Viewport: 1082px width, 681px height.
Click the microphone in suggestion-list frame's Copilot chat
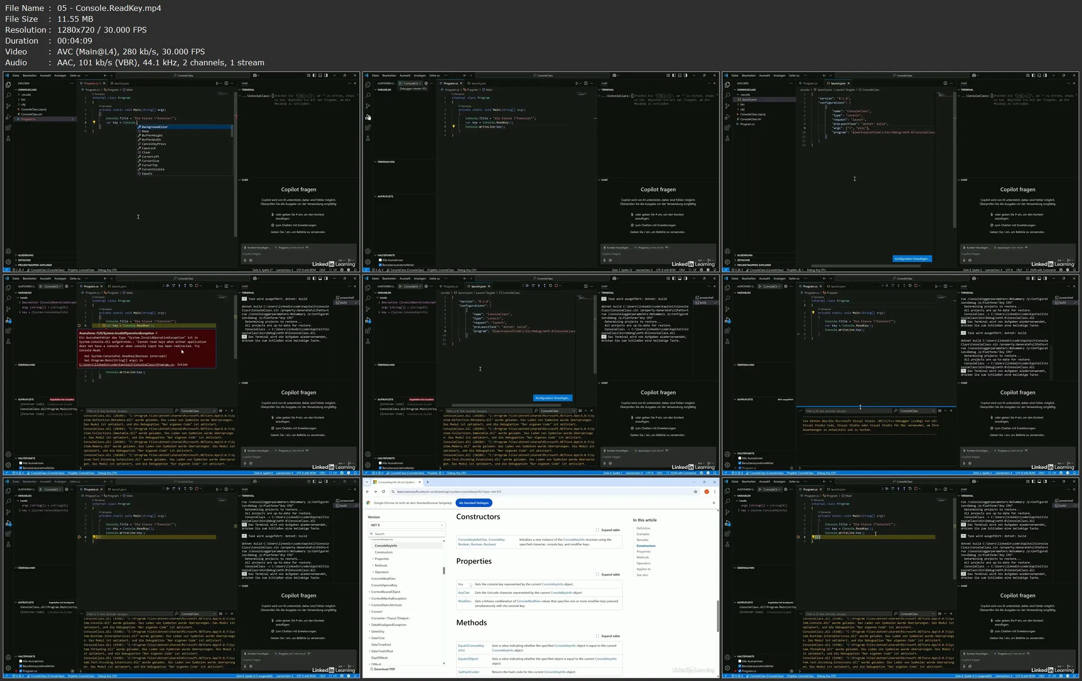click(x=245, y=260)
